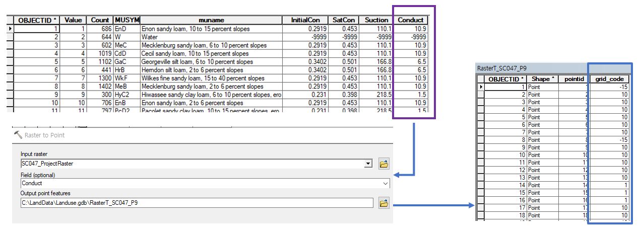Click the row selector for the Water row
This screenshot has height=233, width=639.
click(10, 37)
